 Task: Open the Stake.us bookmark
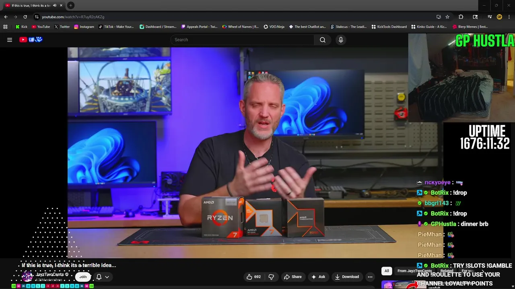pyautogui.click(x=348, y=27)
